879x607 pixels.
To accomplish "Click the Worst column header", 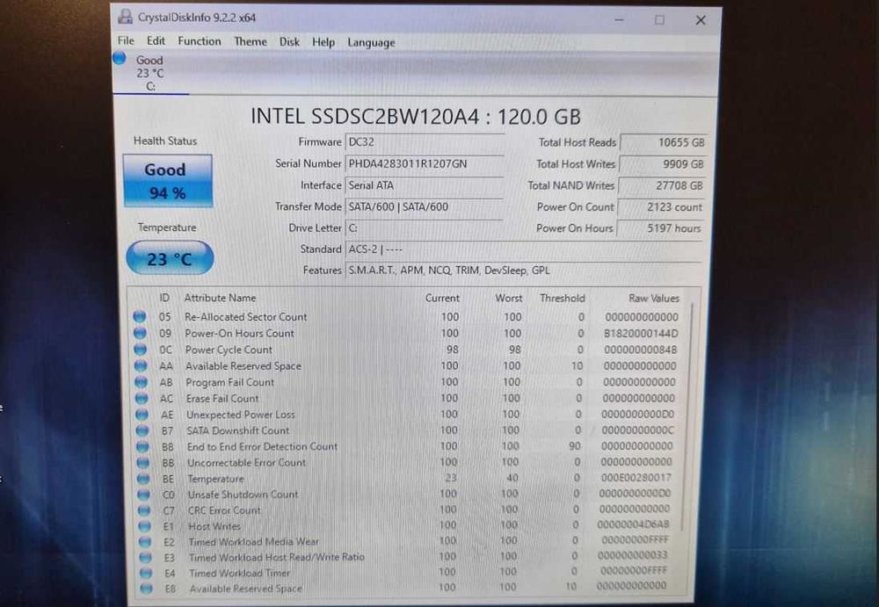I will coord(508,298).
